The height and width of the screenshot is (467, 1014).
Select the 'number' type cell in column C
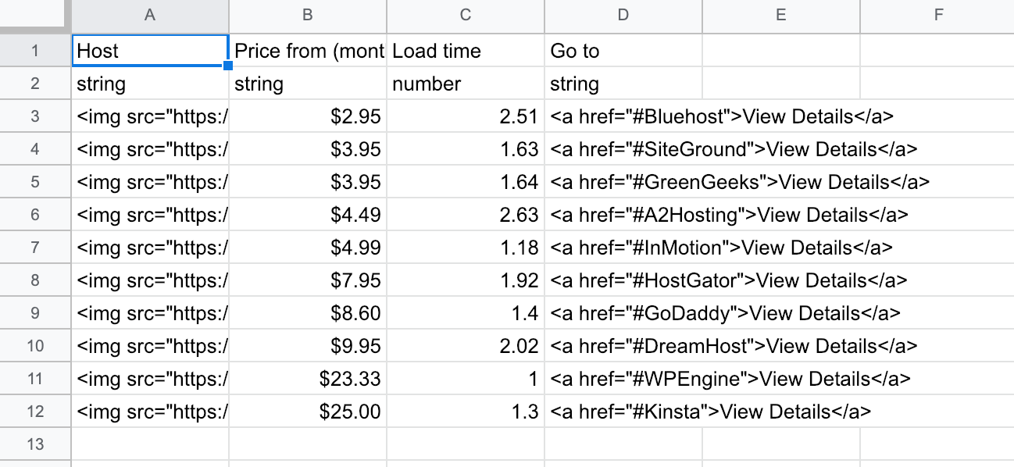coord(466,83)
